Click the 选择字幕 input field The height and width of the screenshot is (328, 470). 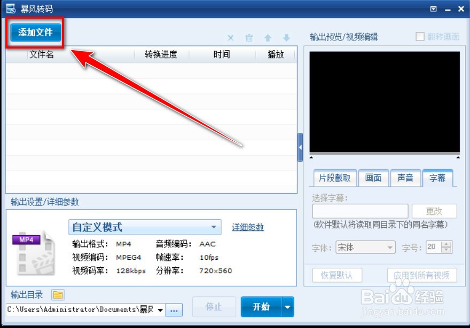click(x=360, y=211)
